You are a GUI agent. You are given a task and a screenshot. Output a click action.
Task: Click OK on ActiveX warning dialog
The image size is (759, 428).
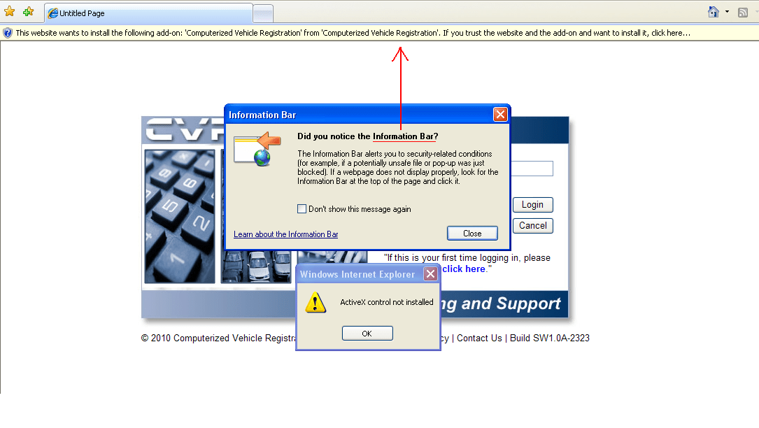367,334
